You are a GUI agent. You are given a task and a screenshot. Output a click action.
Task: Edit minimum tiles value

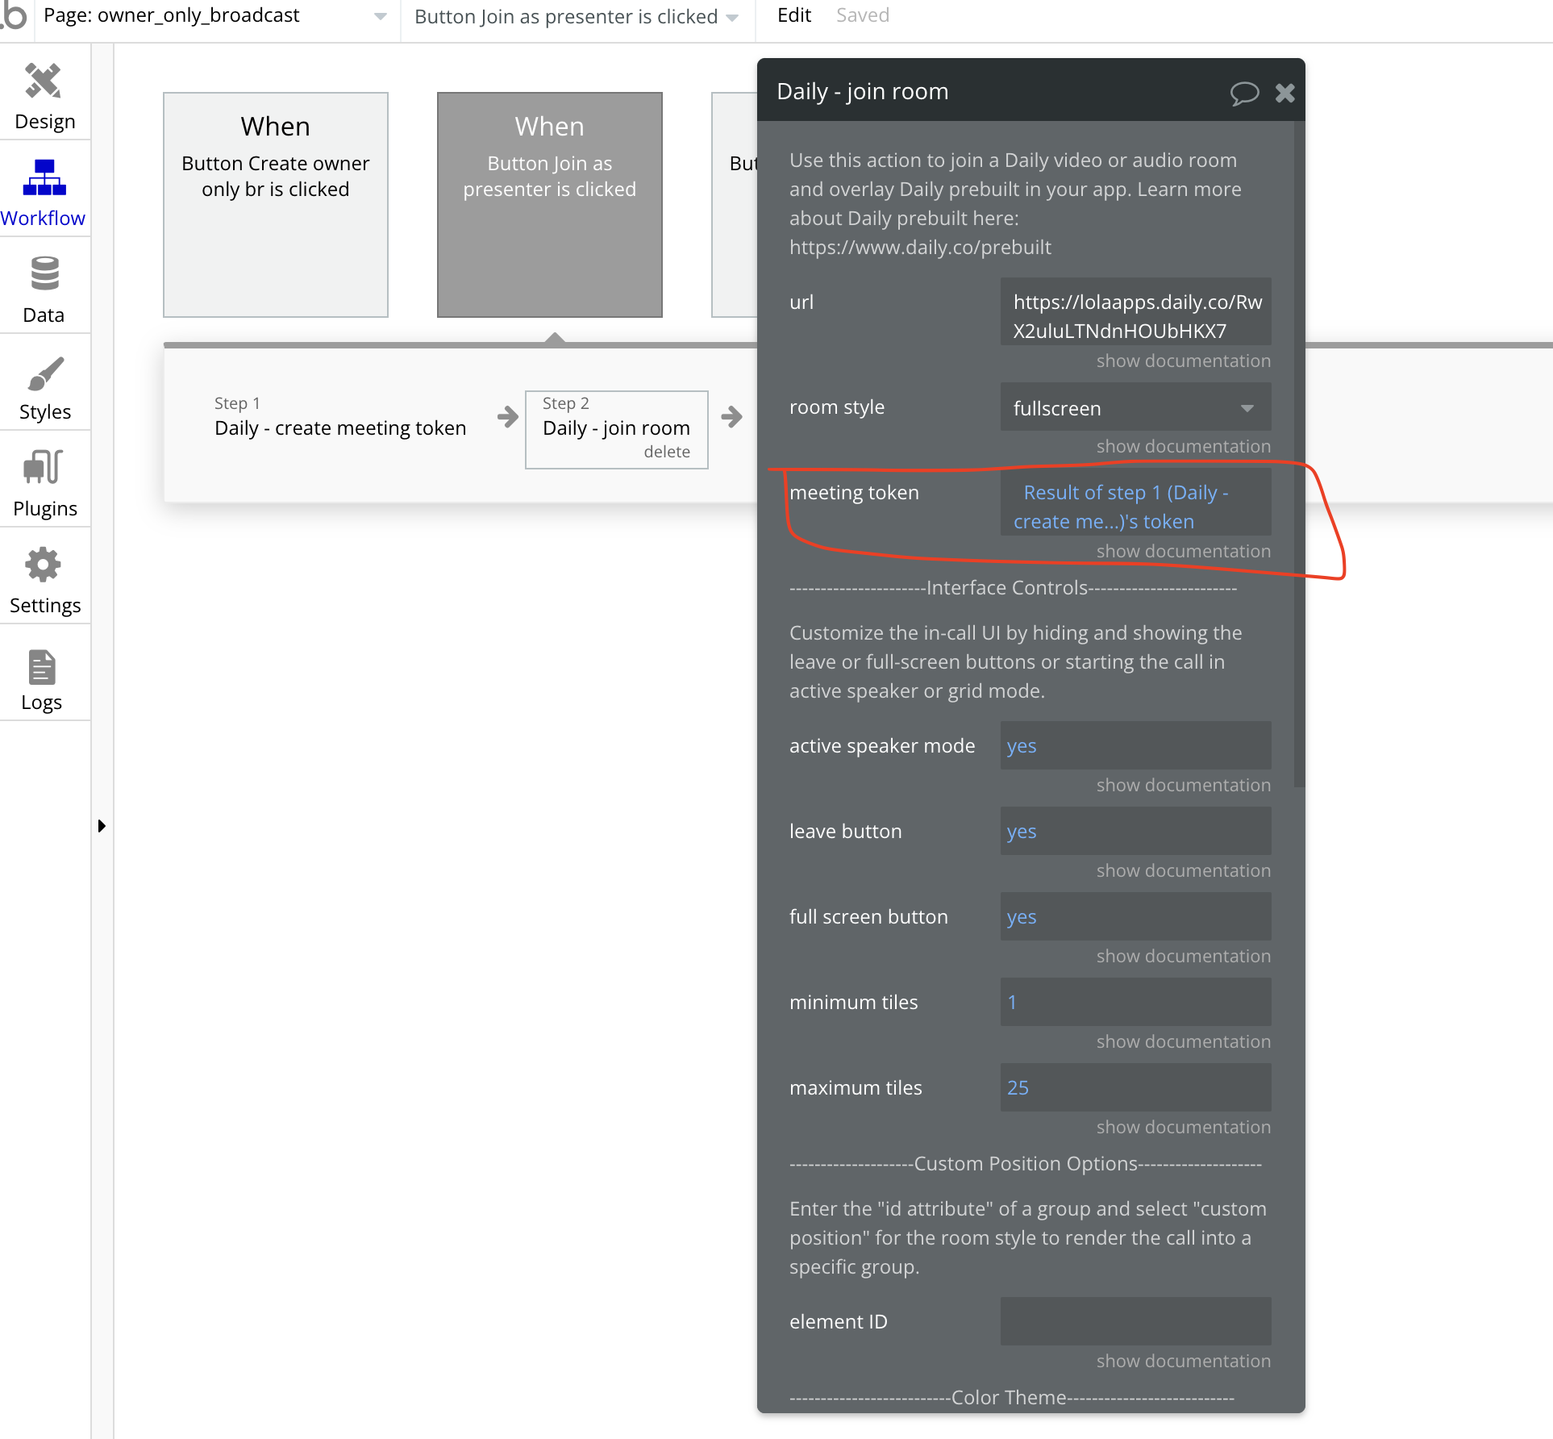[1135, 1002]
